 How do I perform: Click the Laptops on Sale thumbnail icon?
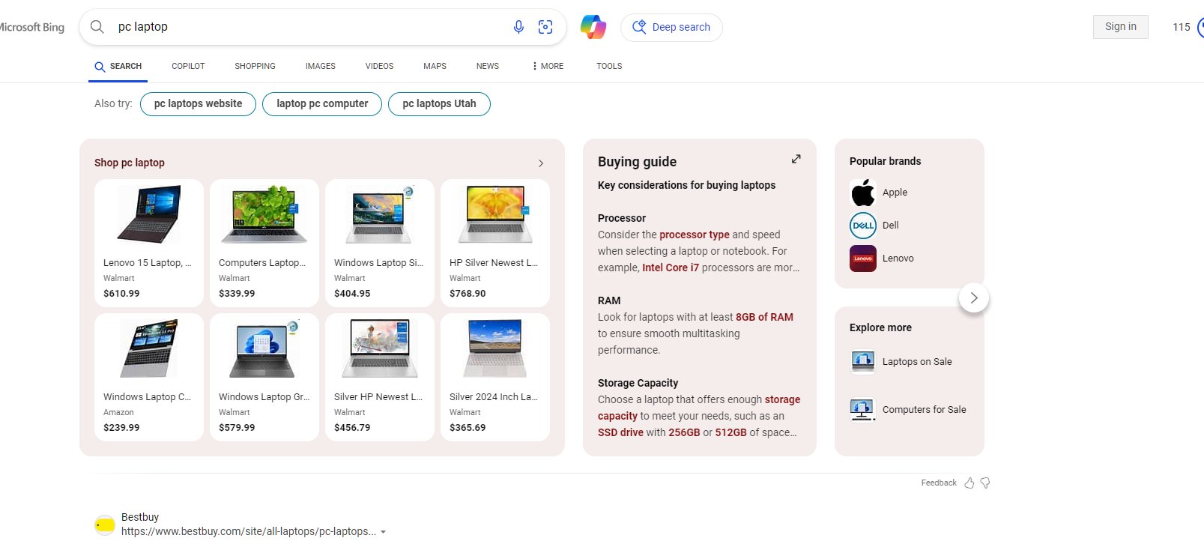pos(863,361)
